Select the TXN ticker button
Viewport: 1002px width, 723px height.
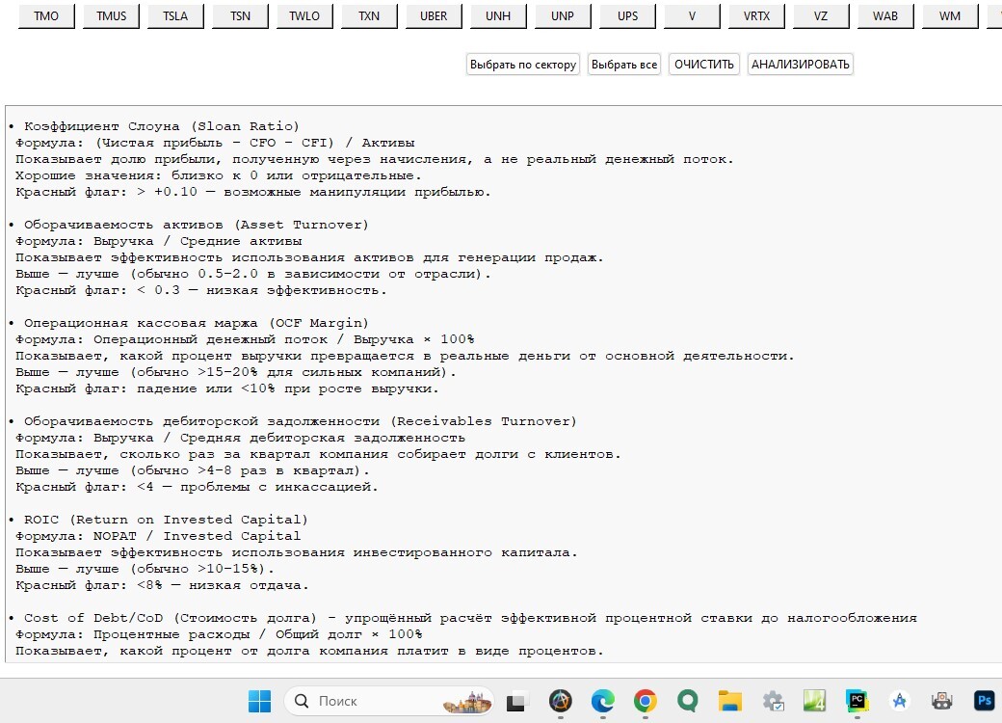click(x=369, y=16)
